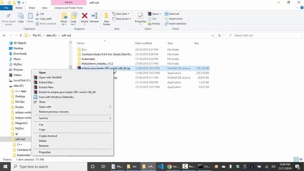The image size is (304, 171).
Task: Sort files by Type column header
Action: [170, 43]
